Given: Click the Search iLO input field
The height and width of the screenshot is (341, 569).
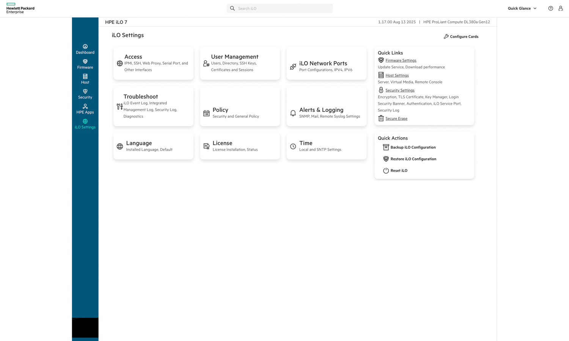Looking at the screenshot, I should [283, 8].
